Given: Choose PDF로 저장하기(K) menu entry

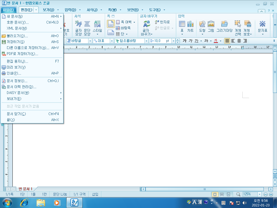Looking at the screenshot, I should point(32,54).
